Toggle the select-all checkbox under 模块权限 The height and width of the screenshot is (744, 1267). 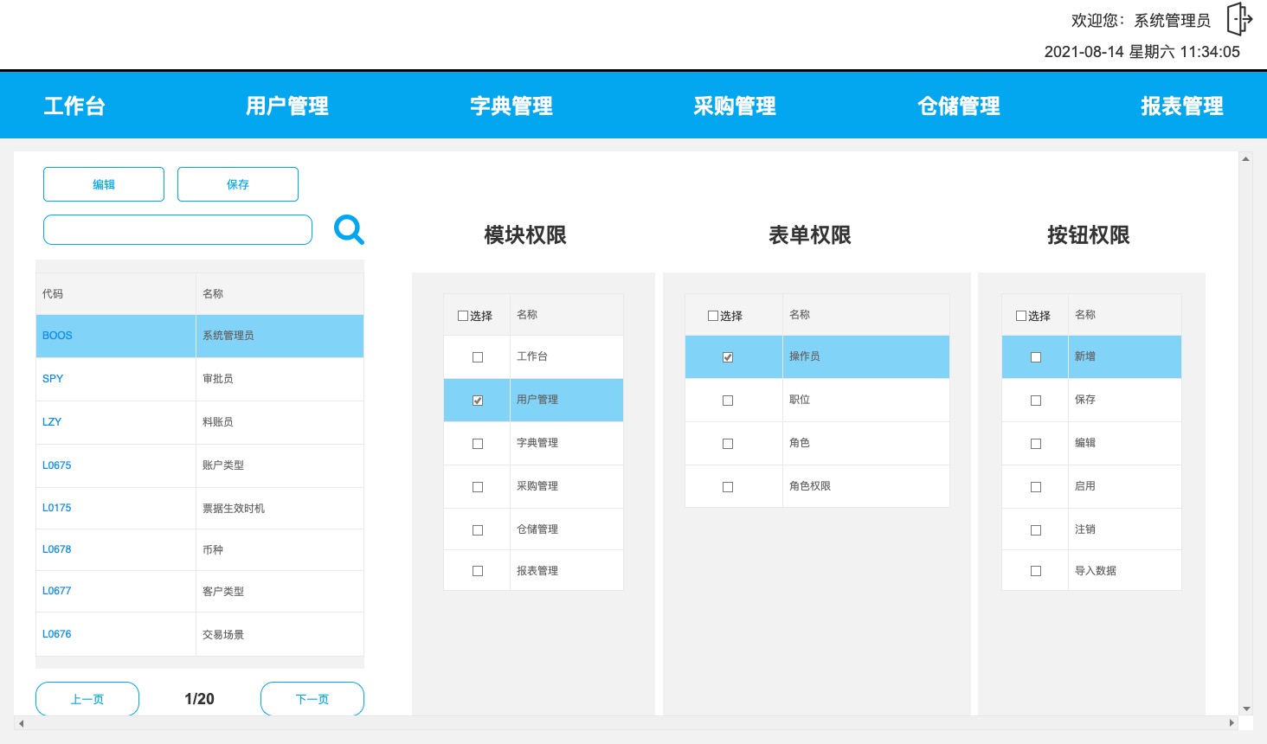coord(463,315)
